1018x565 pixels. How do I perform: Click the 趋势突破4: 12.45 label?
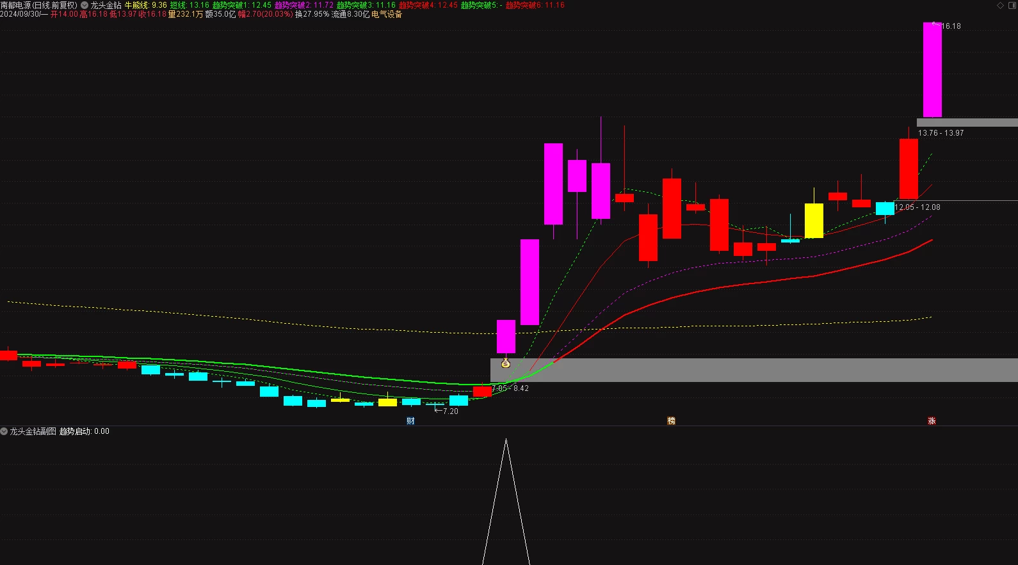coord(428,5)
